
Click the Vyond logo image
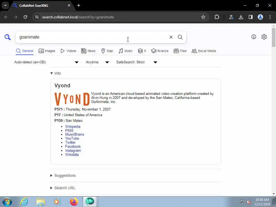point(72,99)
